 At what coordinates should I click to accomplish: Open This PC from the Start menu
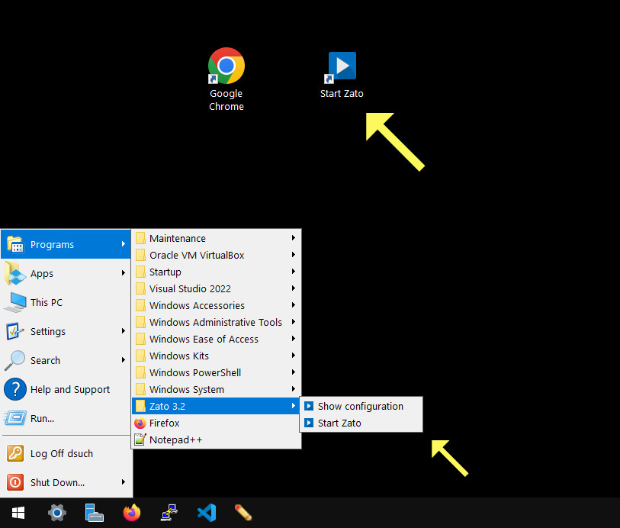click(66, 303)
